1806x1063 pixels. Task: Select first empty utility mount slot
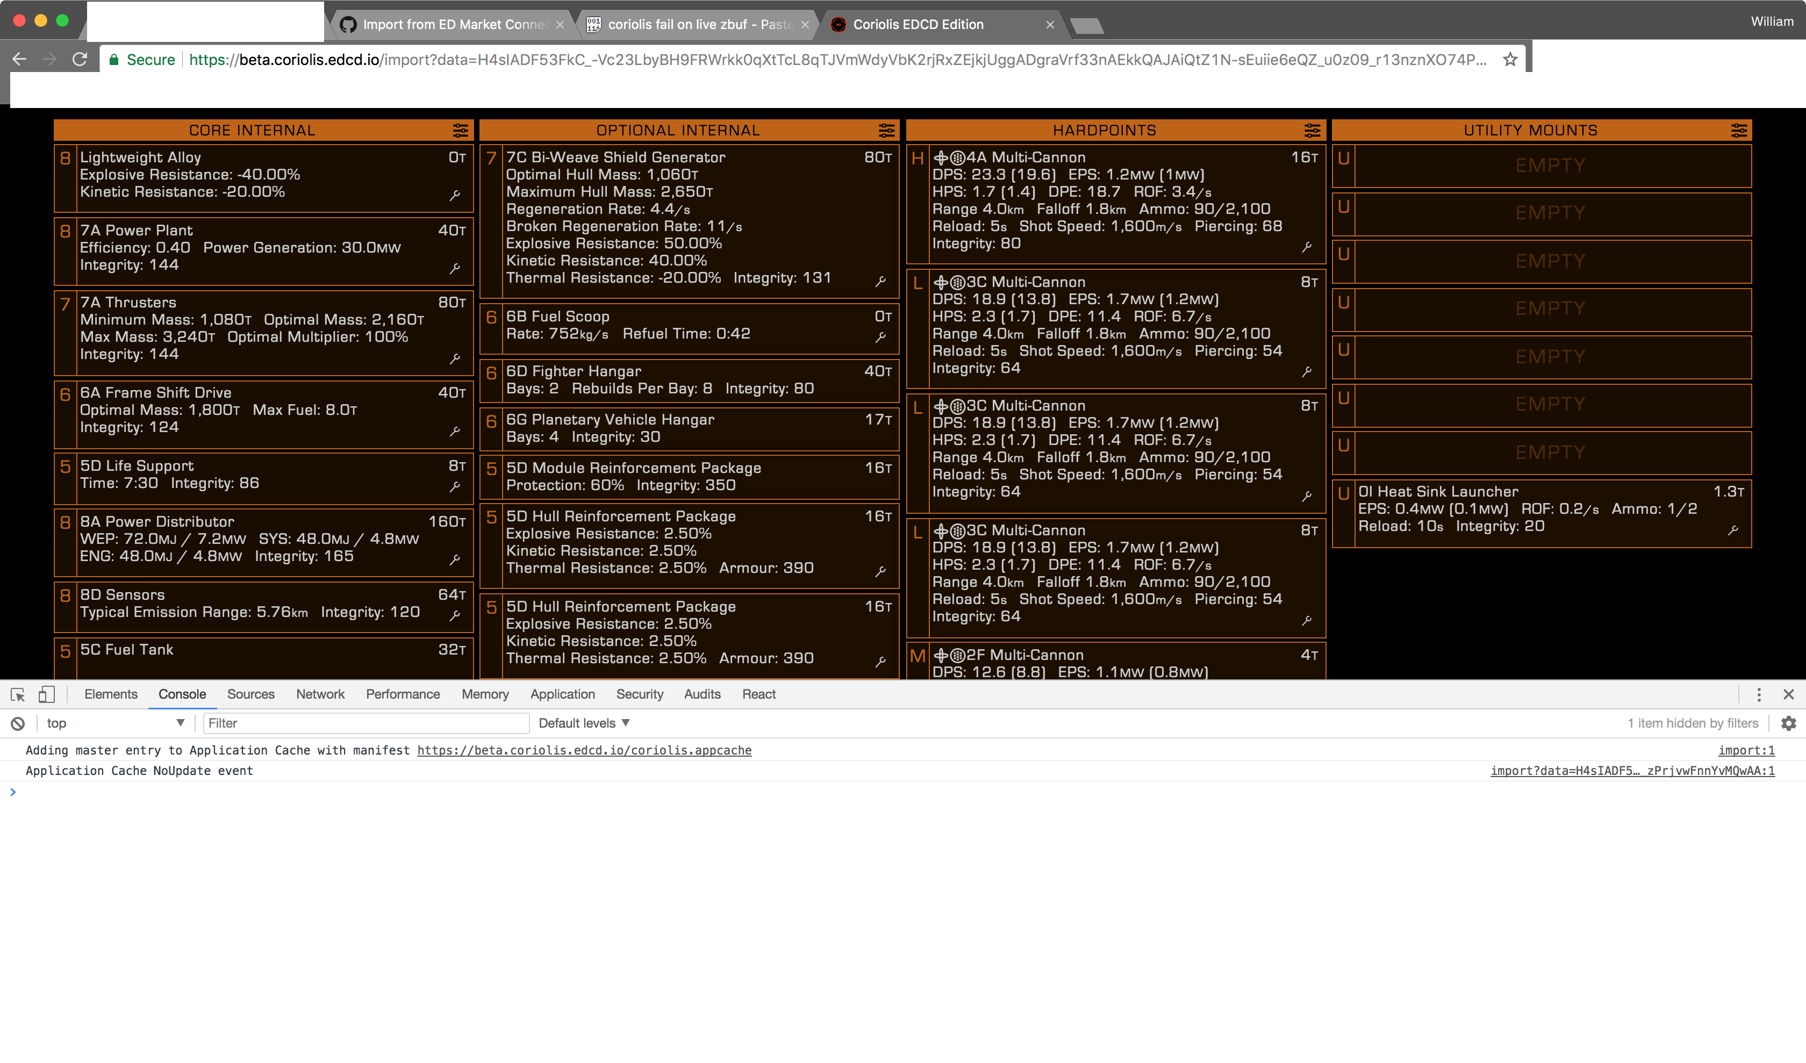point(1550,166)
